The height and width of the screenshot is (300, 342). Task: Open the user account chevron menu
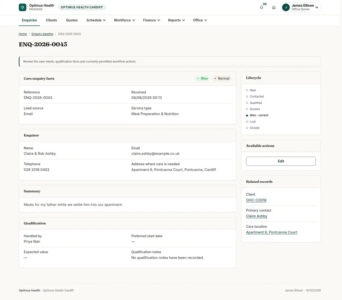pos(317,7)
